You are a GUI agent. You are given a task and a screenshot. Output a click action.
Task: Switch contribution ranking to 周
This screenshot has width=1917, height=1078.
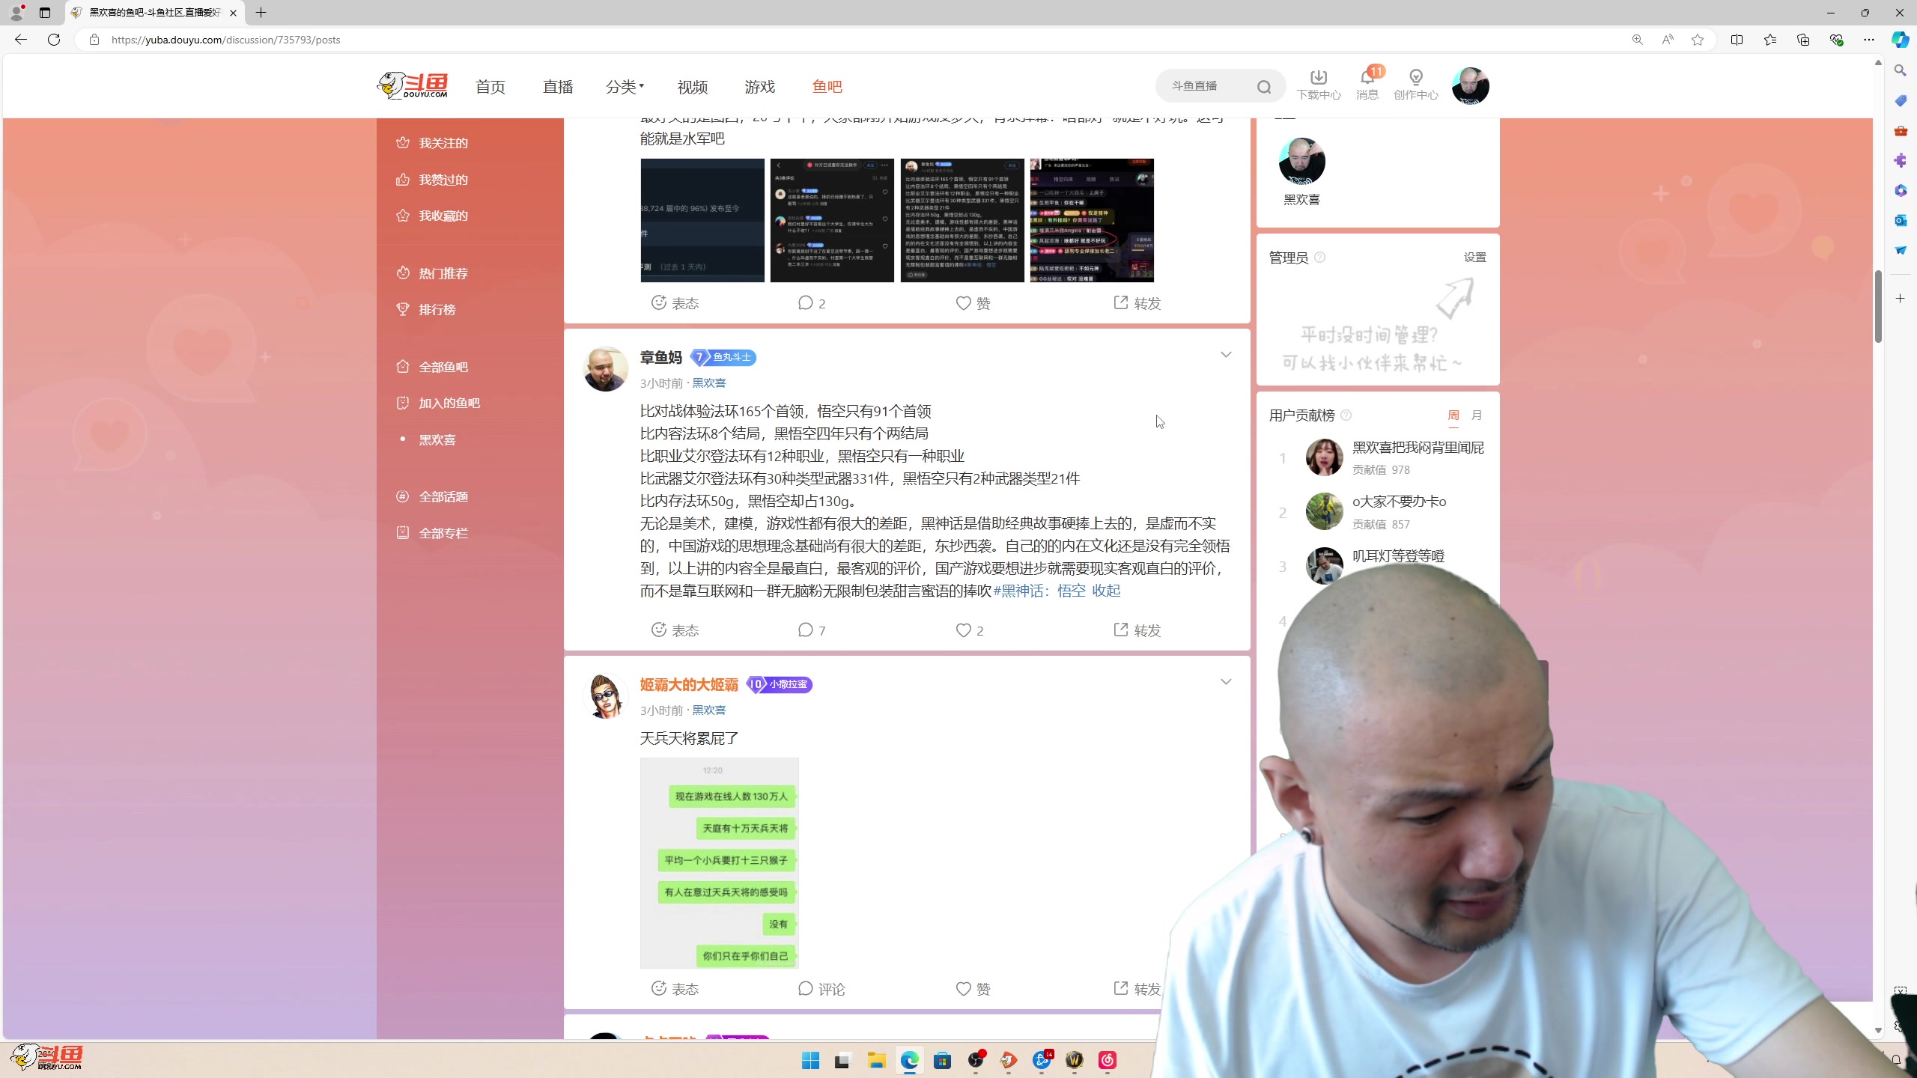pyautogui.click(x=1453, y=415)
